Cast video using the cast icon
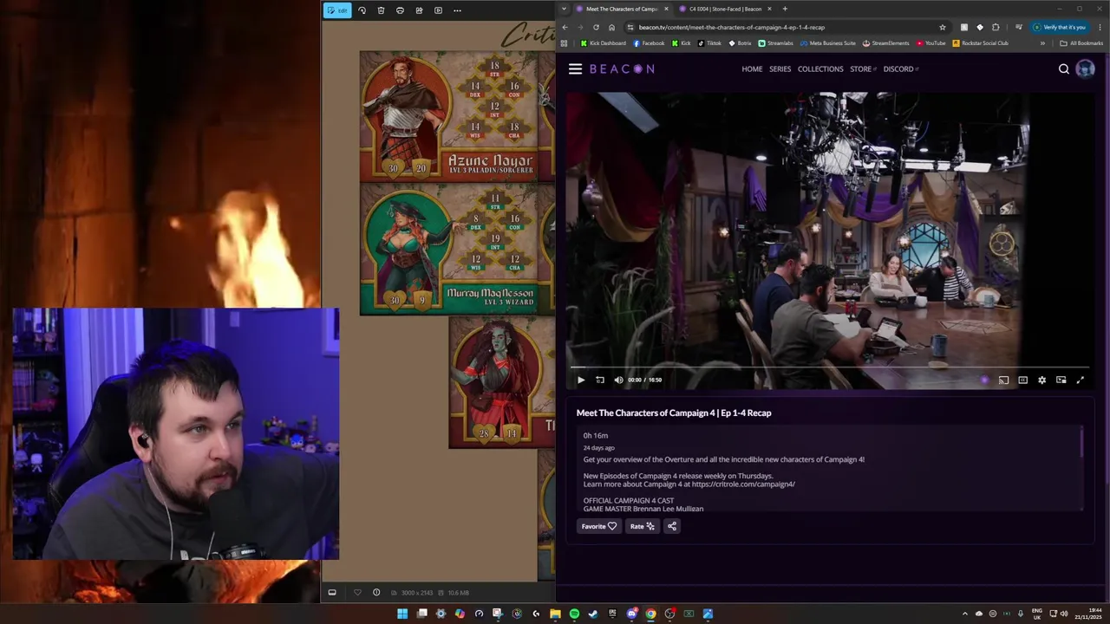 [1003, 380]
